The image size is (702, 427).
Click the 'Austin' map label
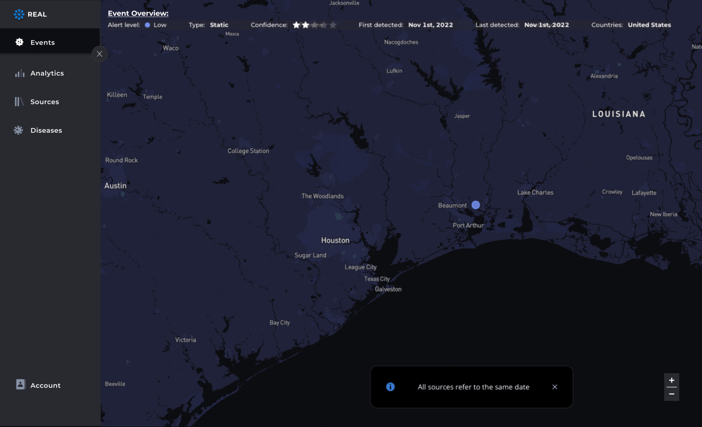[x=115, y=186]
